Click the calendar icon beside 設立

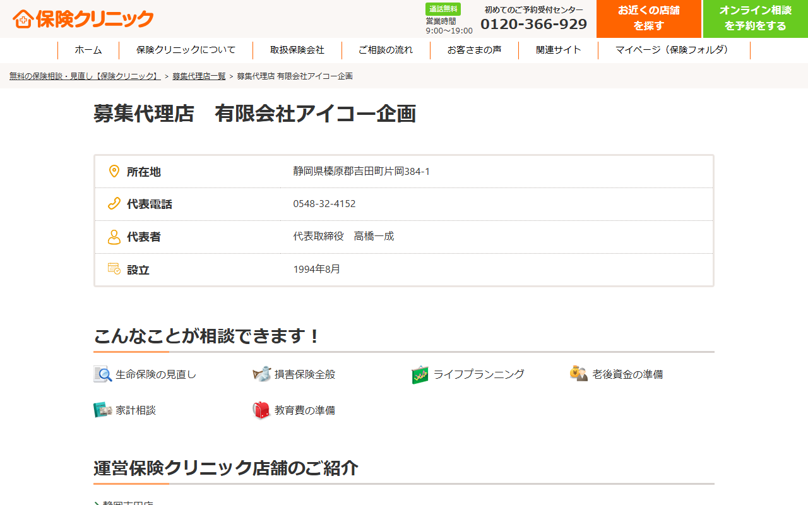click(x=114, y=269)
